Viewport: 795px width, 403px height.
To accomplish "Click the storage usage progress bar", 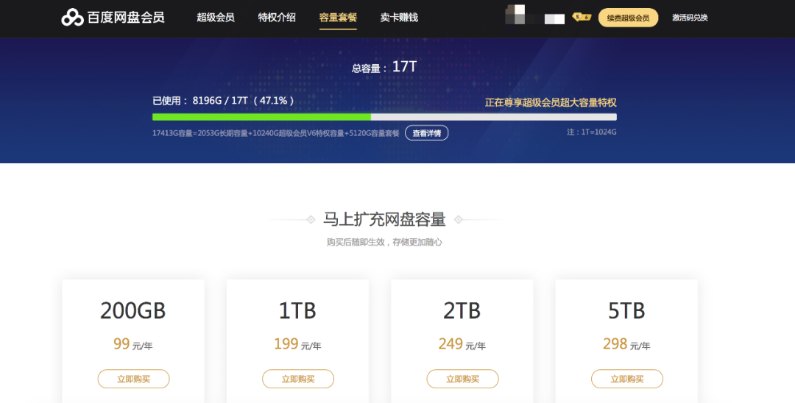I will point(384,117).
